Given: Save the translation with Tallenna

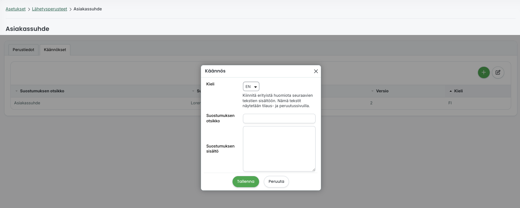Looking at the screenshot, I should [246, 182].
